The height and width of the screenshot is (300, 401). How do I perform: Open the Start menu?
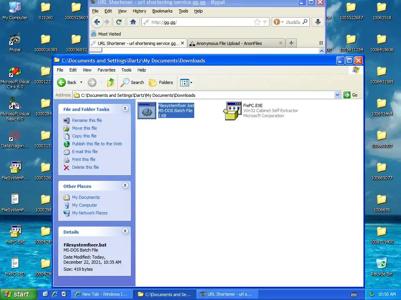[x=19, y=294]
